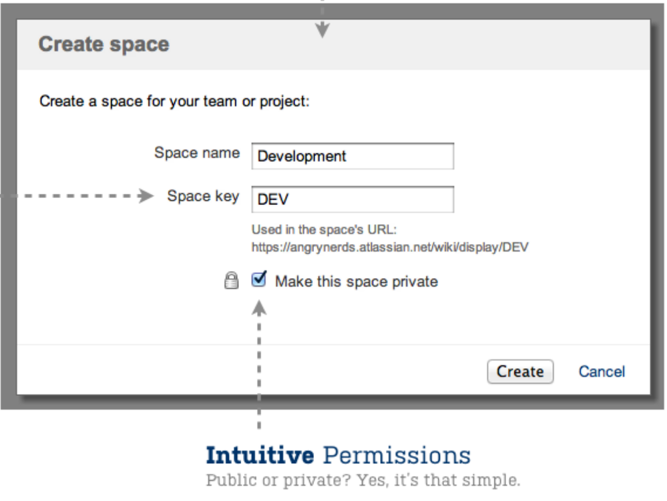Screen dimensions: 667x501
Task: Click the upward dashed arrow below the checkbox
Action: pyautogui.click(x=259, y=364)
